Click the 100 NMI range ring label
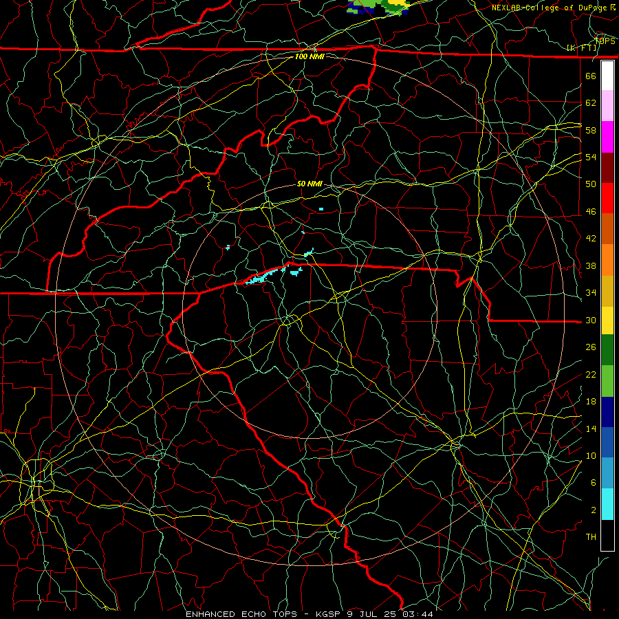The height and width of the screenshot is (619, 619). point(309,56)
